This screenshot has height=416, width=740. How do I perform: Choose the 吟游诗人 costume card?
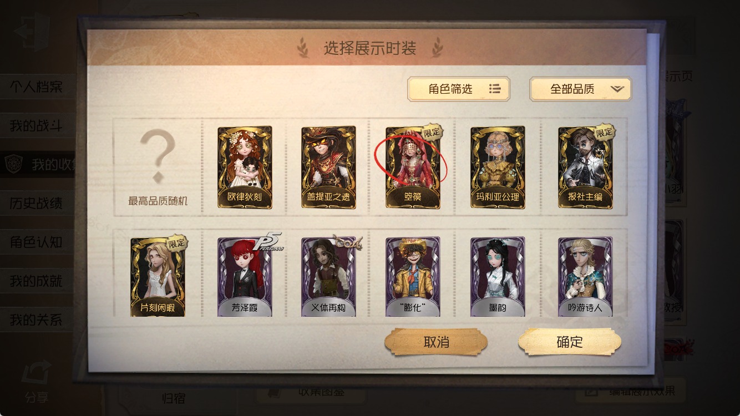click(585, 277)
